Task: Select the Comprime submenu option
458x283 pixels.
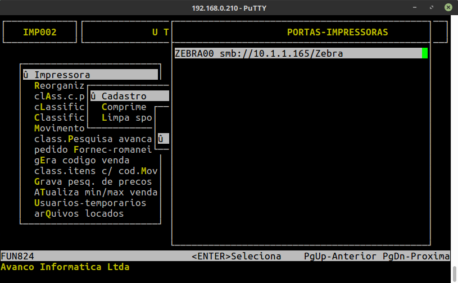Action: [124, 107]
